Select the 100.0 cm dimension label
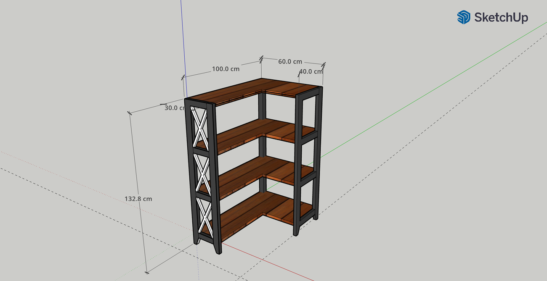 [226, 69]
